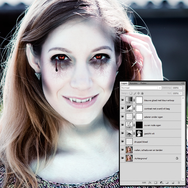The height and width of the screenshot is (188, 188).
Task: Expand the Vul fill slider arrow
Action: [x=181, y=93]
